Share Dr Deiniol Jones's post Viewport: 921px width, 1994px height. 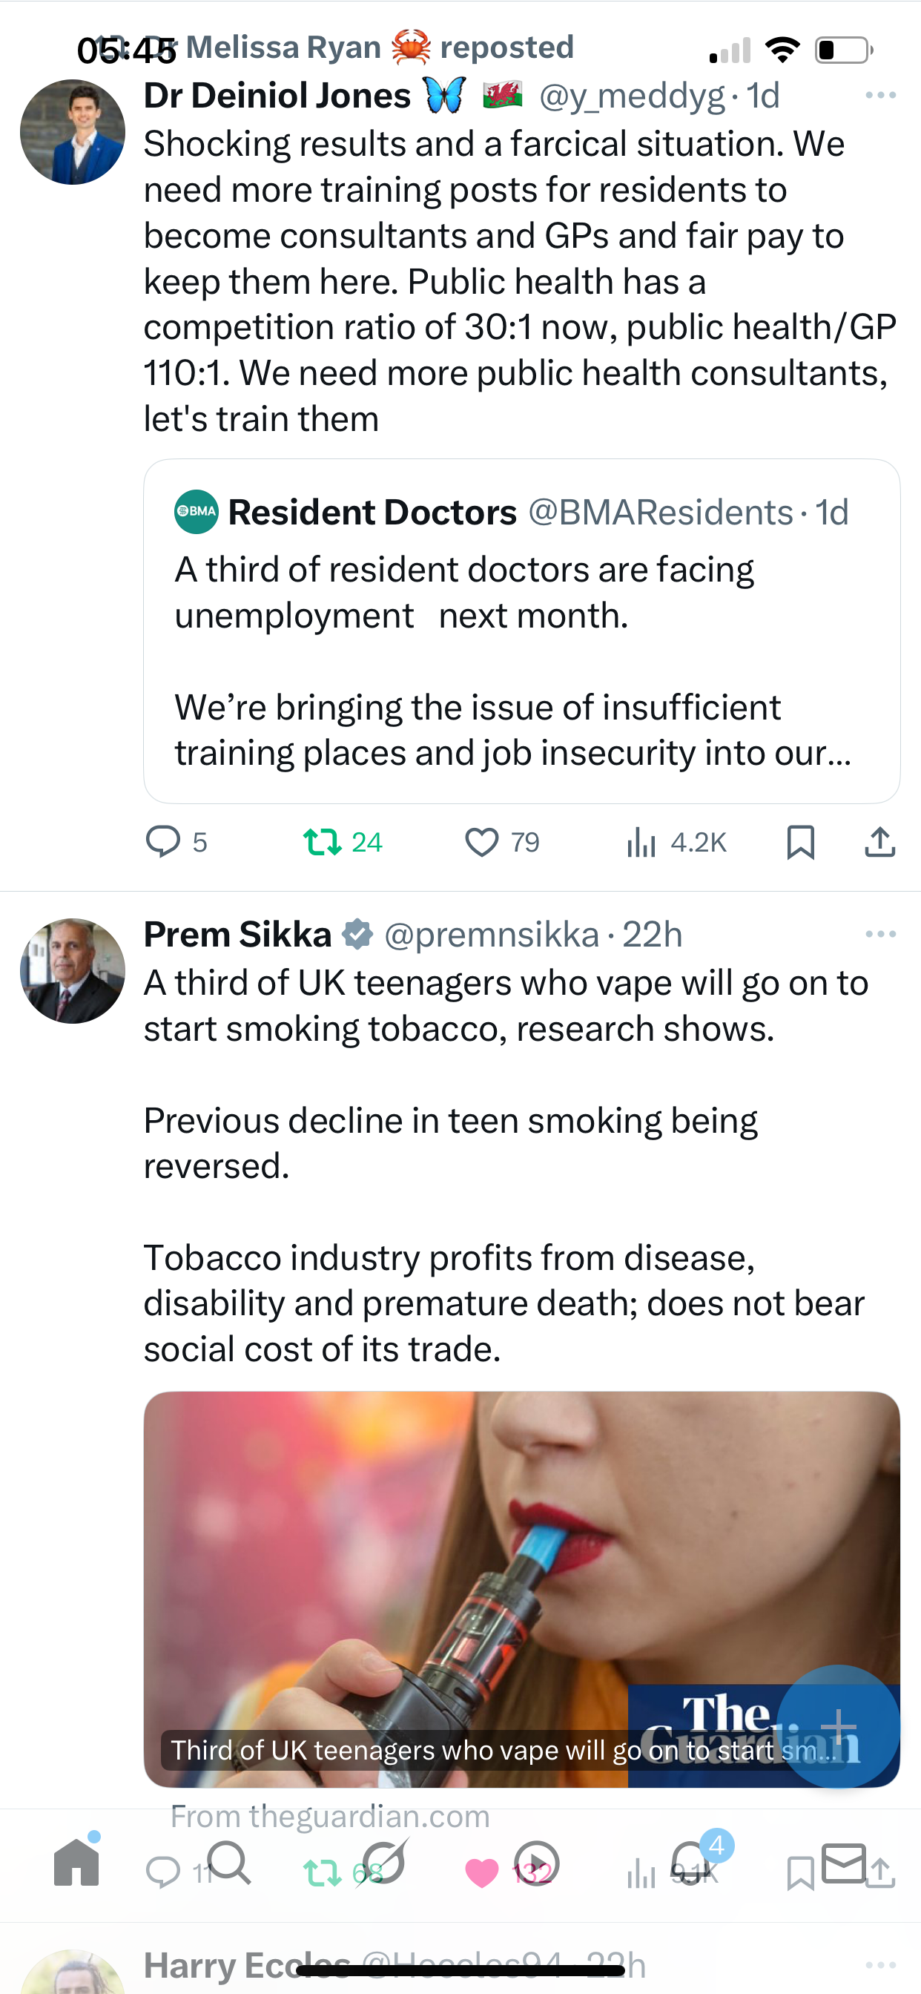(x=879, y=841)
